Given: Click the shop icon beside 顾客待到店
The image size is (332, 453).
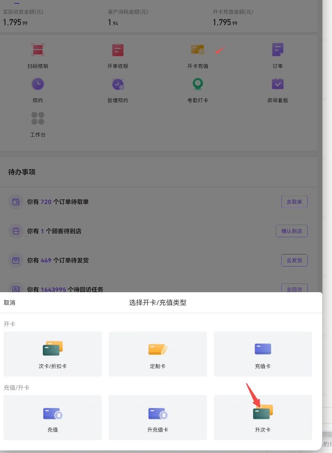Looking at the screenshot, I should point(16,231).
